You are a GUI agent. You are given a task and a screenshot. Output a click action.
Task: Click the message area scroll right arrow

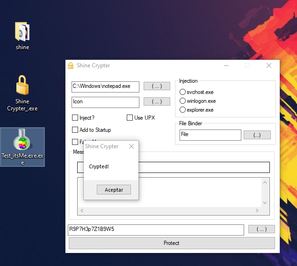(257, 210)
